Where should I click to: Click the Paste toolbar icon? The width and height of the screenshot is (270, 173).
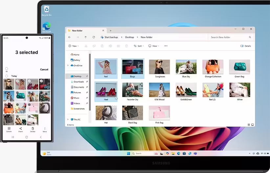[102, 46]
